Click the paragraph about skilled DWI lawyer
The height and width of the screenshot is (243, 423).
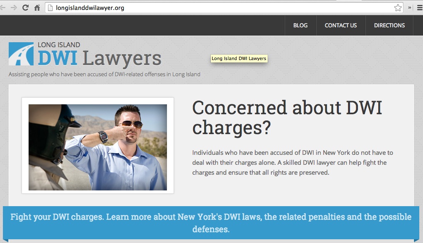click(x=292, y=163)
